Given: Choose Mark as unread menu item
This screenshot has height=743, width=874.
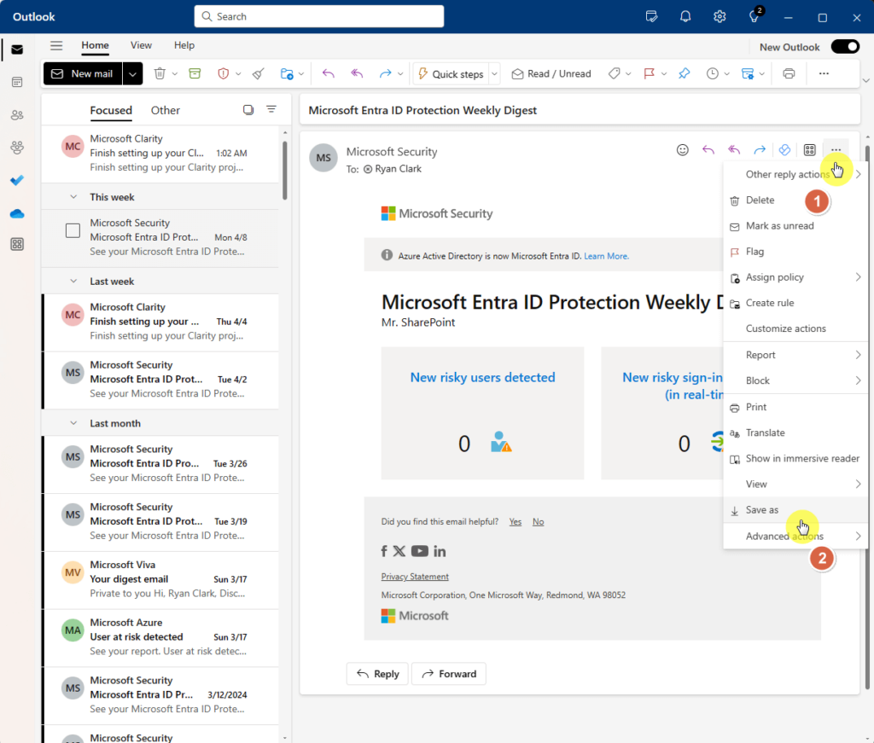Looking at the screenshot, I should (x=795, y=225).
